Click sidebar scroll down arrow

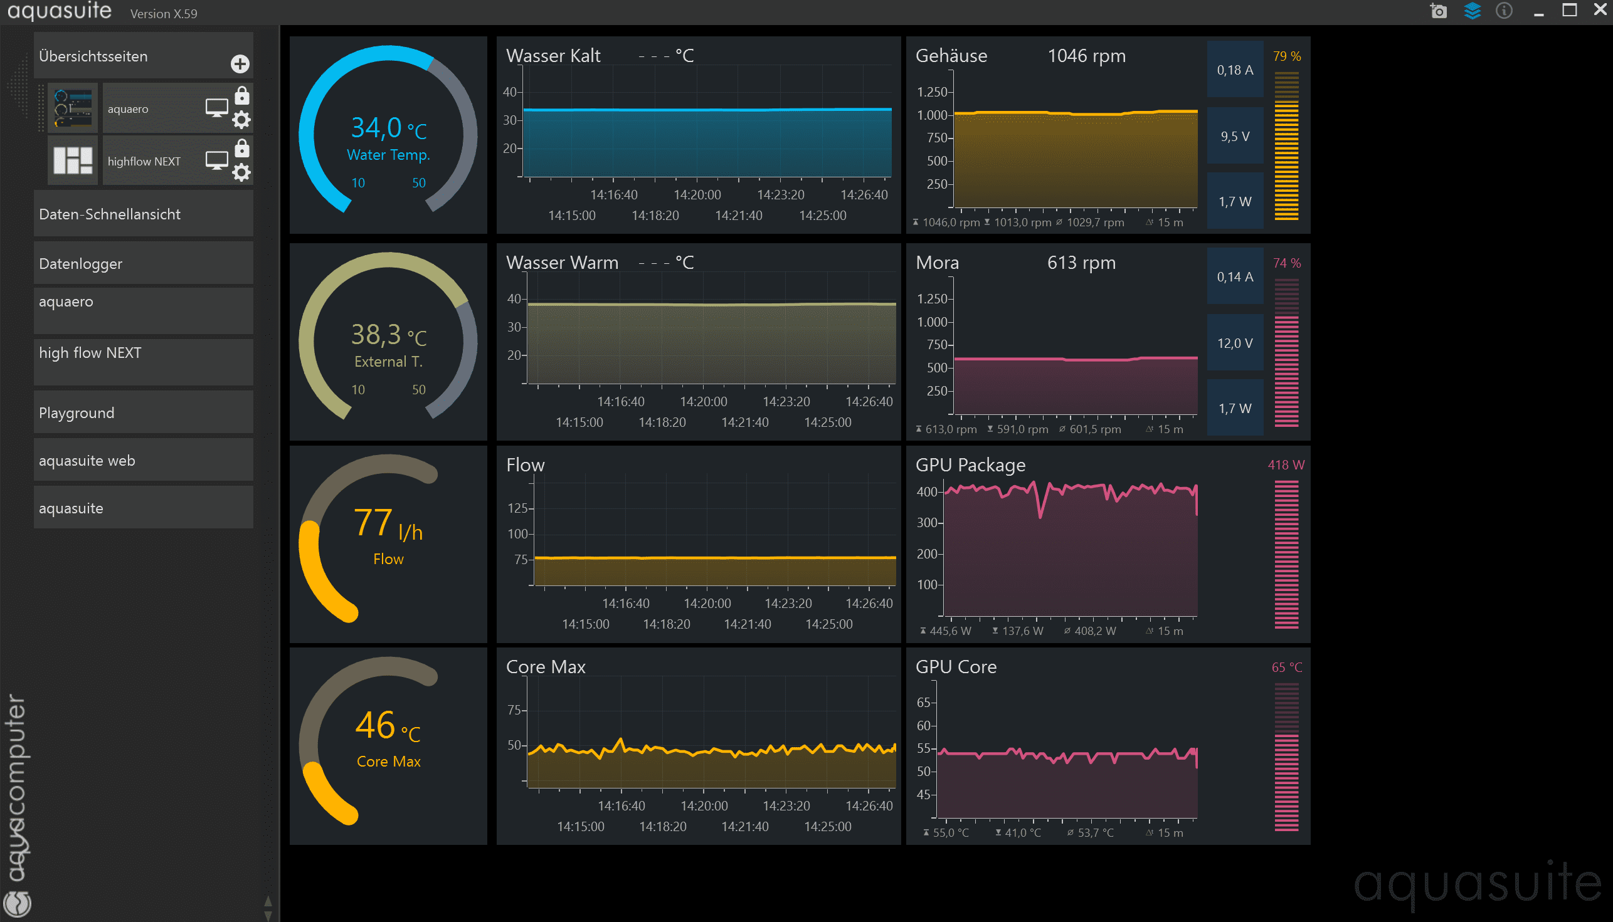(x=268, y=916)
